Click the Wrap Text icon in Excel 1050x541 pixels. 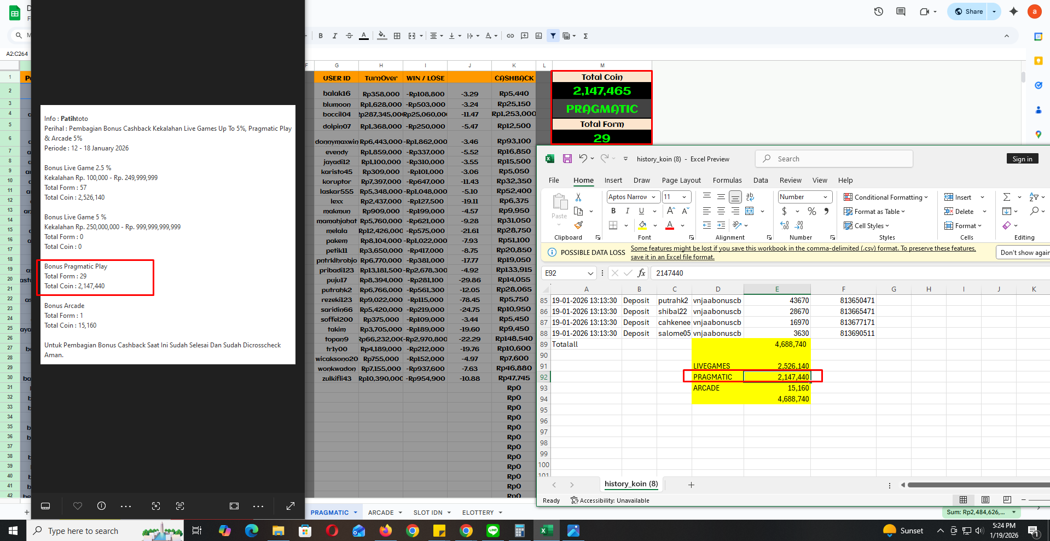[x=750, y=197]
